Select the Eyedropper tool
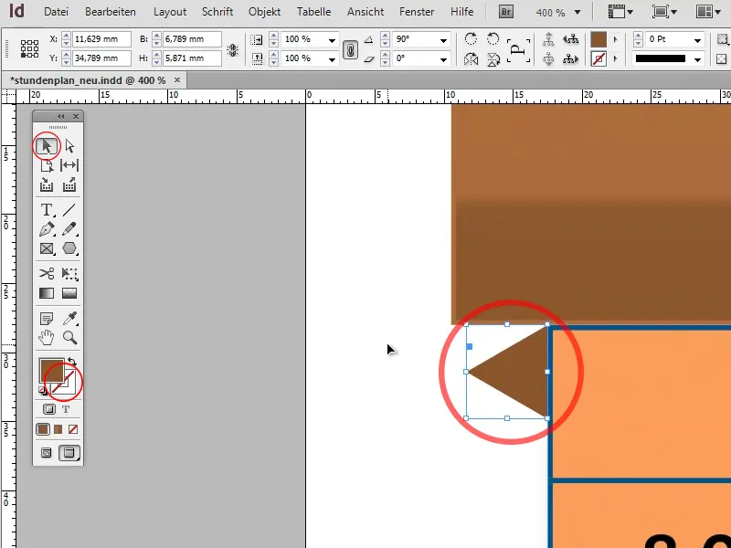 coord(69,318)
